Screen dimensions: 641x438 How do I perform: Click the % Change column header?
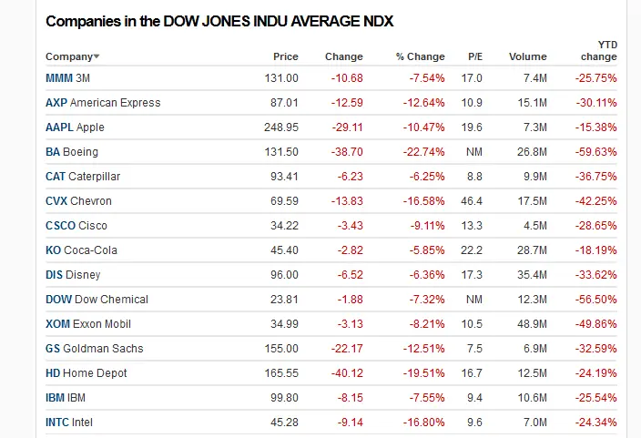pyautogui.click(x=420, y=56)
